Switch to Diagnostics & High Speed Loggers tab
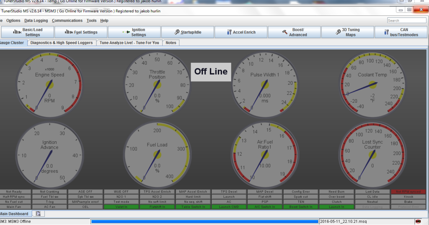Viewport: 429px width, 225px height. [62, 43]
